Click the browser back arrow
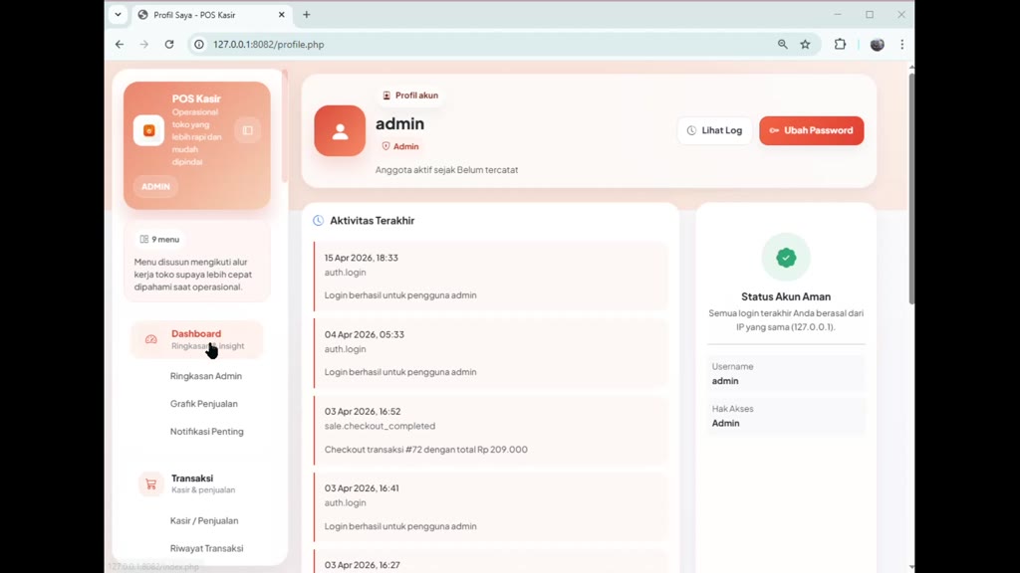Screen dimensions: 1020x573 [x=120, y=44]
